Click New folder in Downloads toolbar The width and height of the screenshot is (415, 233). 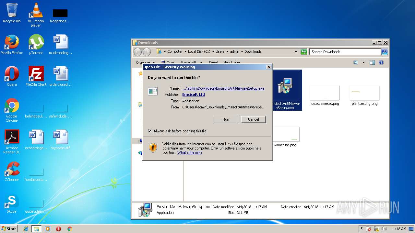(x=232, y=62)
